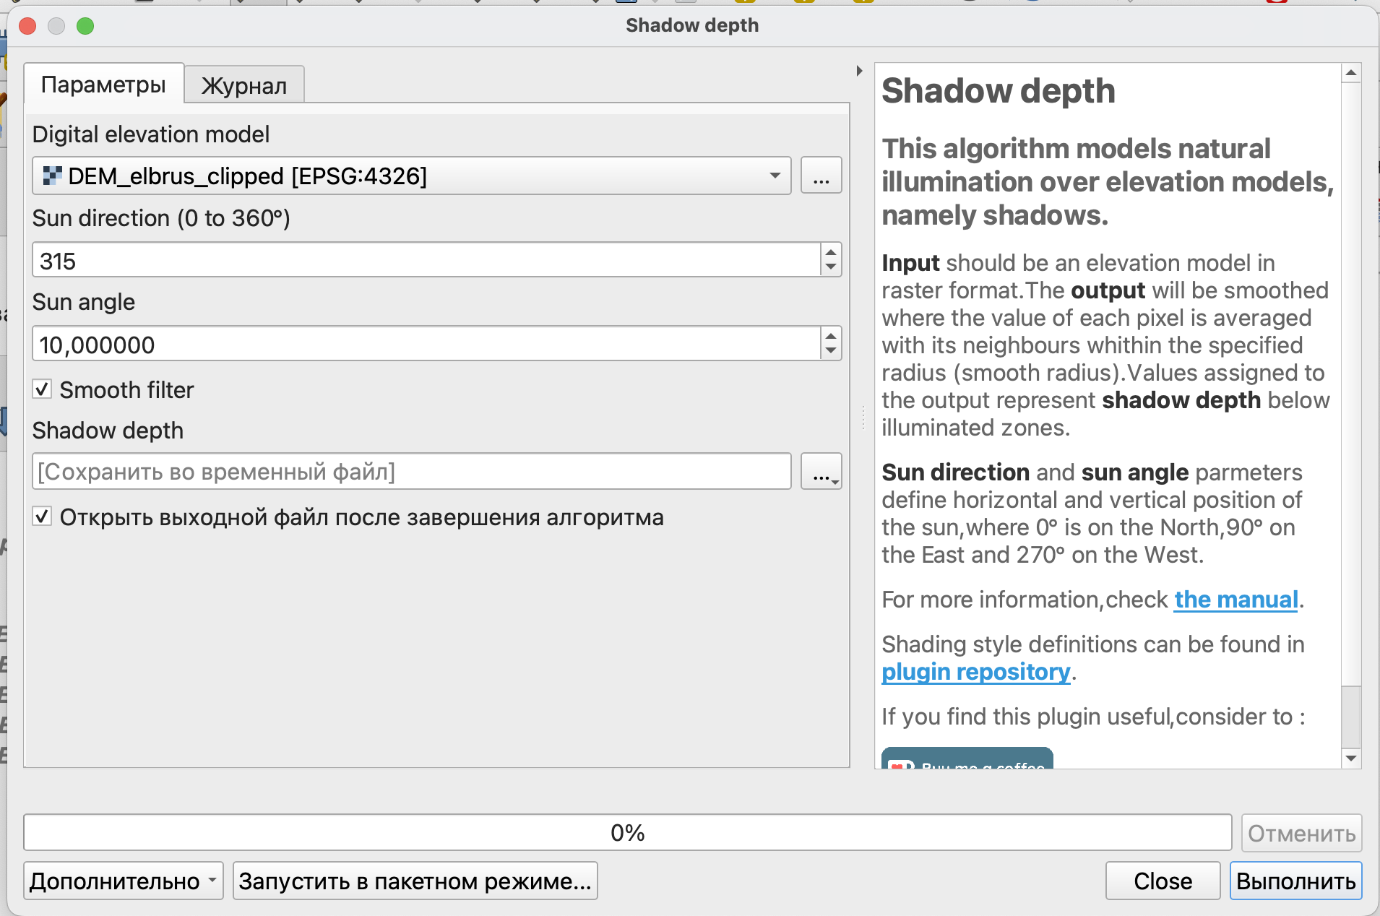
Task: Click Запустить в пакетном режиме button
Action: [415, 881]
